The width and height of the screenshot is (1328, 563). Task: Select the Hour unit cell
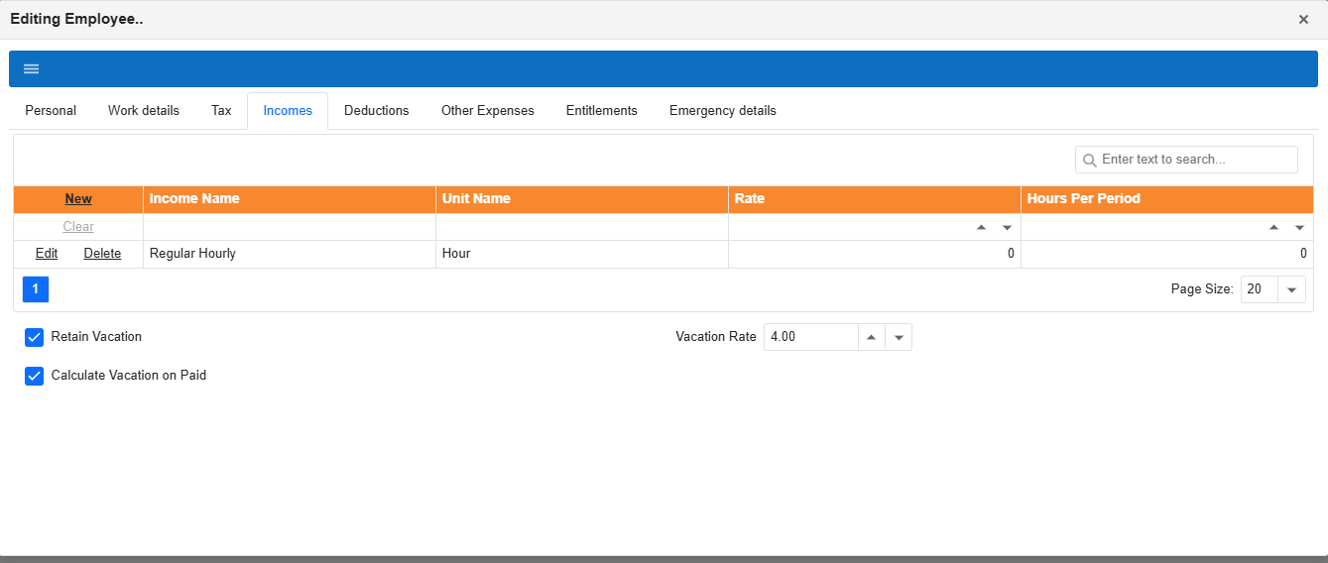[x=582, y=254]
